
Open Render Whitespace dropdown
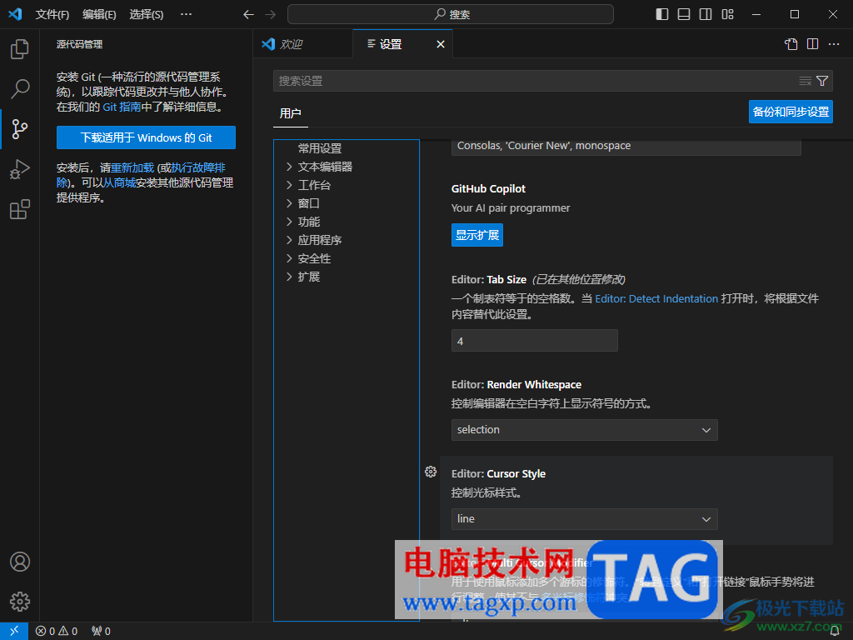click(x=584, y=430)
